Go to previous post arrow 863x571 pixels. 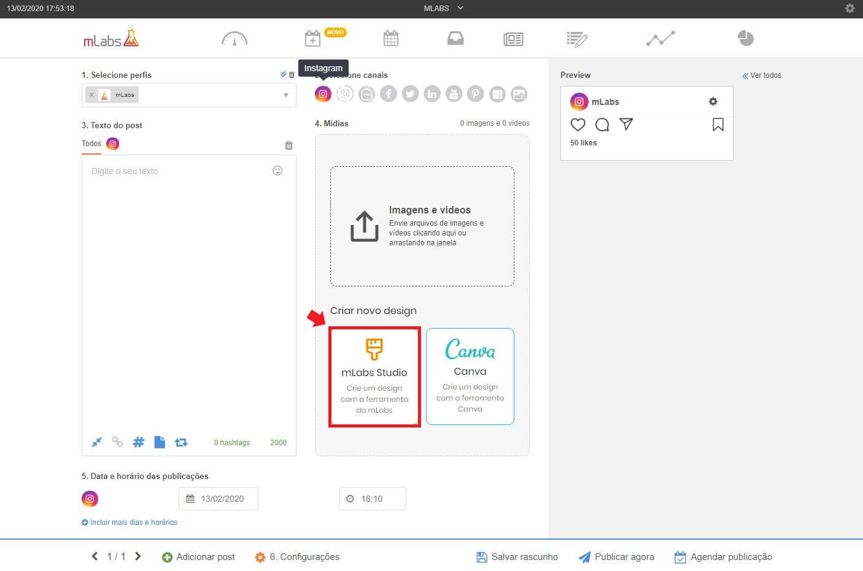95,556
